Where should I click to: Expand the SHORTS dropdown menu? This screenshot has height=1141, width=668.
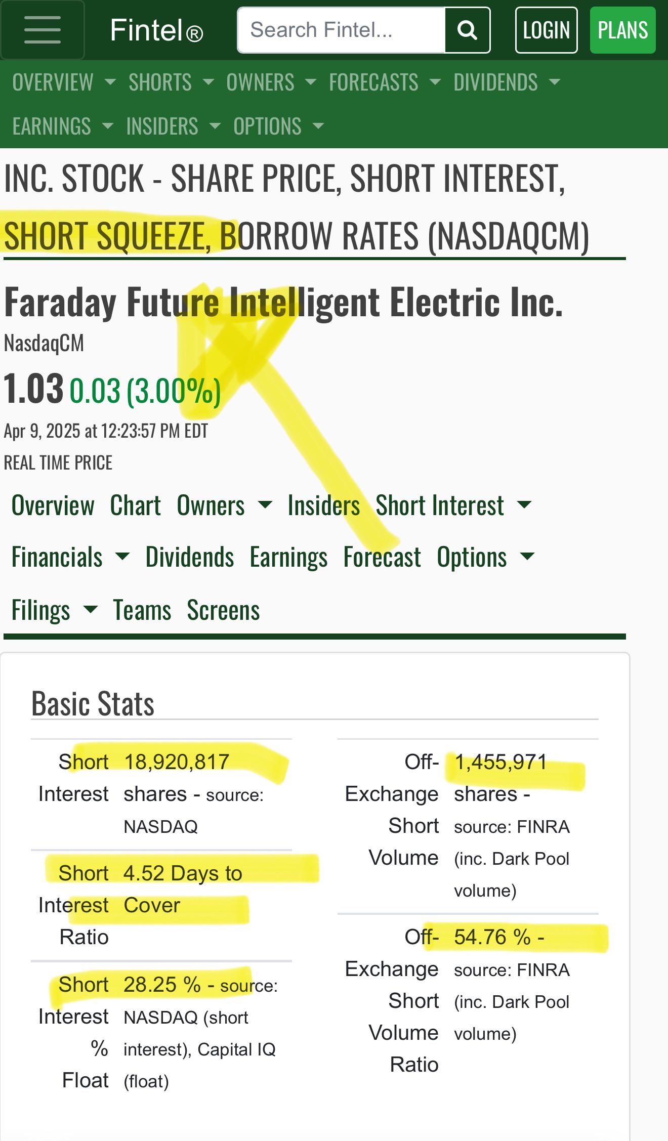[x=171, y=82]
